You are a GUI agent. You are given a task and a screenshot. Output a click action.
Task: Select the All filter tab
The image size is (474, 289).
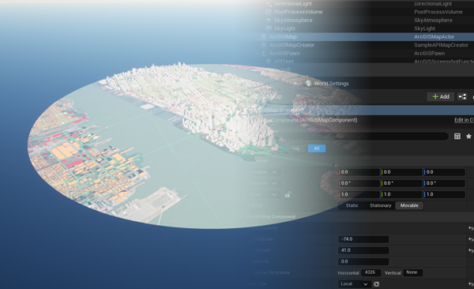317,148
